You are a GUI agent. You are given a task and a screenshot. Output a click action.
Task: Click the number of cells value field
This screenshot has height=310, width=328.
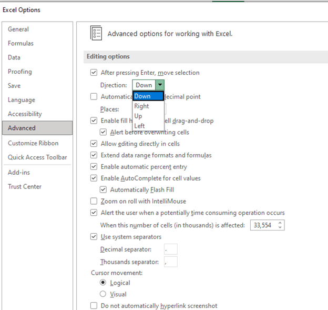point(263,225)
